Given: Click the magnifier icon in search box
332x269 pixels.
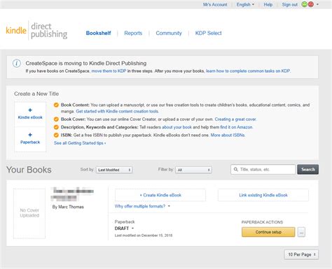Looking at the screenshot, I should 236,169.
